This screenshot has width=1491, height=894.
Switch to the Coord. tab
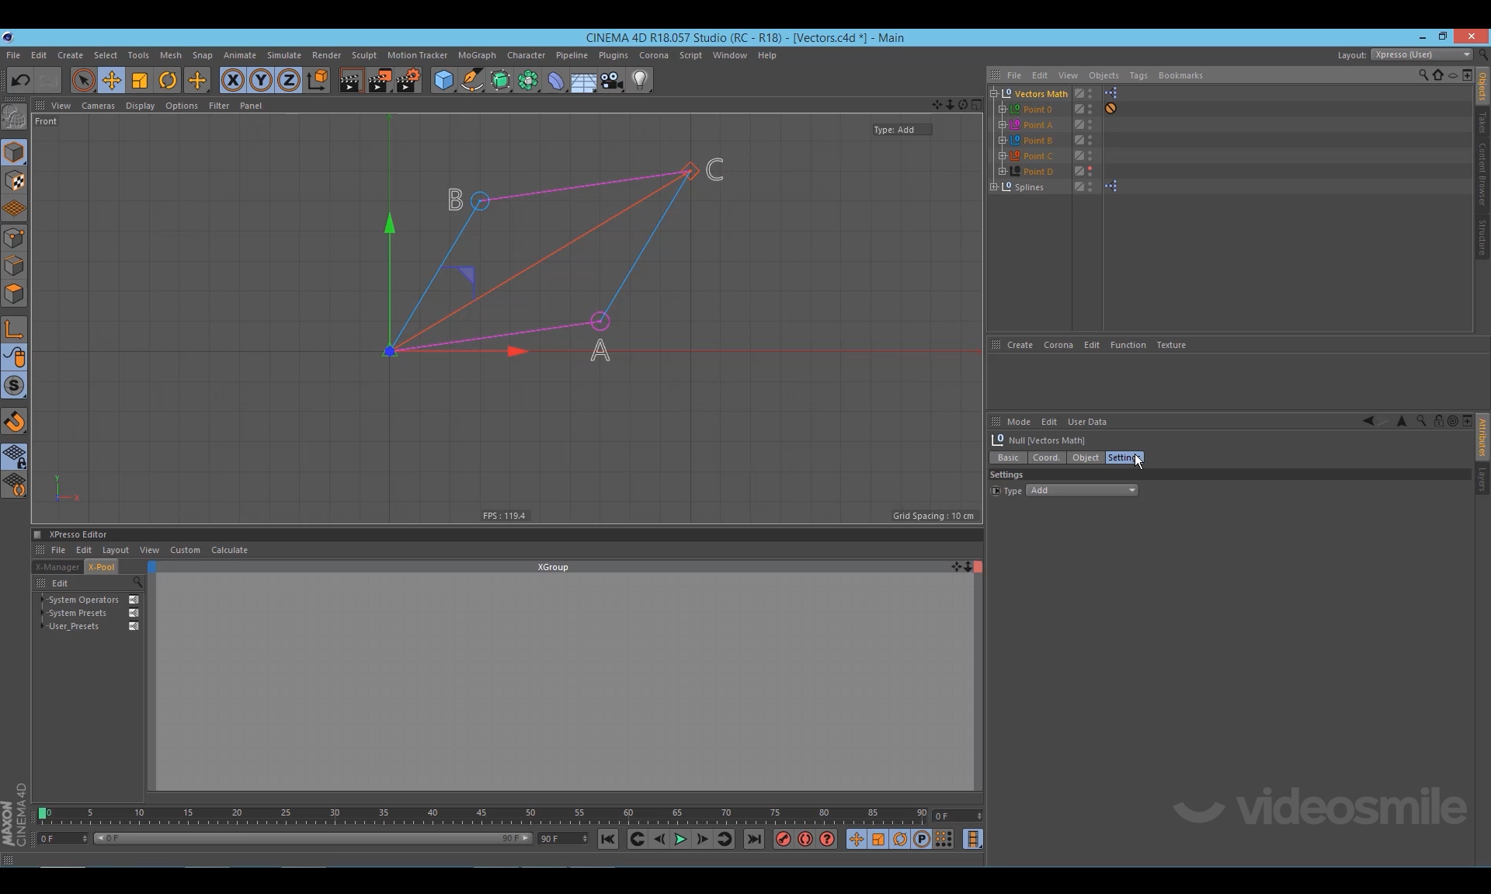click(x=1045, y=457)
